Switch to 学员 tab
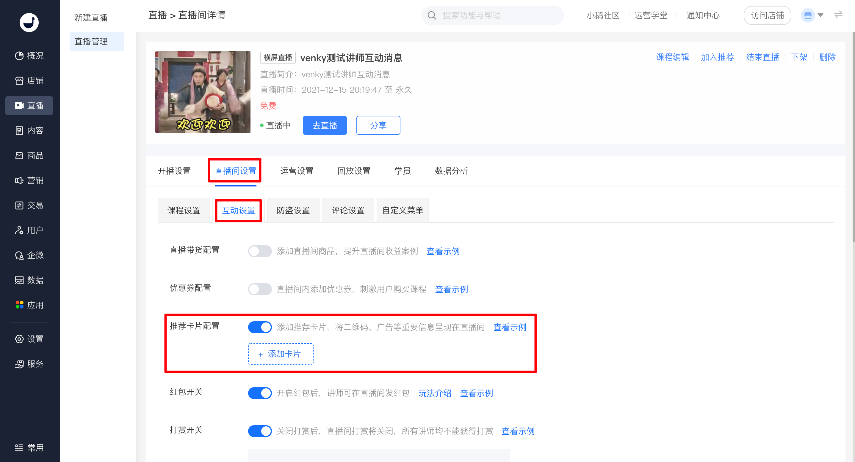 [403, 171]
